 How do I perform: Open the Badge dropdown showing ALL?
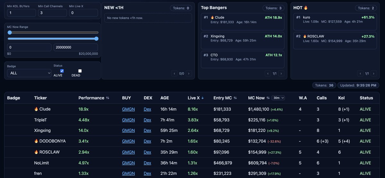29,73
